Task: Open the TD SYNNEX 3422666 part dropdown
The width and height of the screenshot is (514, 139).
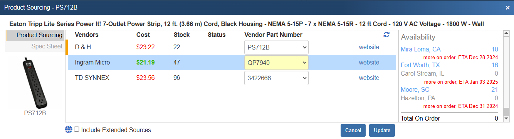Action: pos(276,78)
